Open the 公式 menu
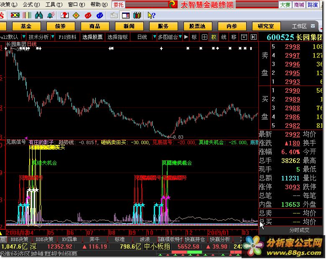Image resolution: width=326 pixels, height=259 pixels. coord(31,4)
